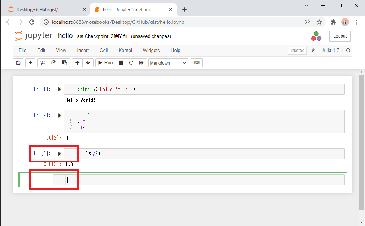Go back in browser history
Image resolution: width=365 pixels, height=226 pixels.
[x=9, y=22]
